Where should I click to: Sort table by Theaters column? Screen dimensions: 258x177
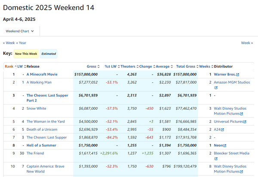129,66
